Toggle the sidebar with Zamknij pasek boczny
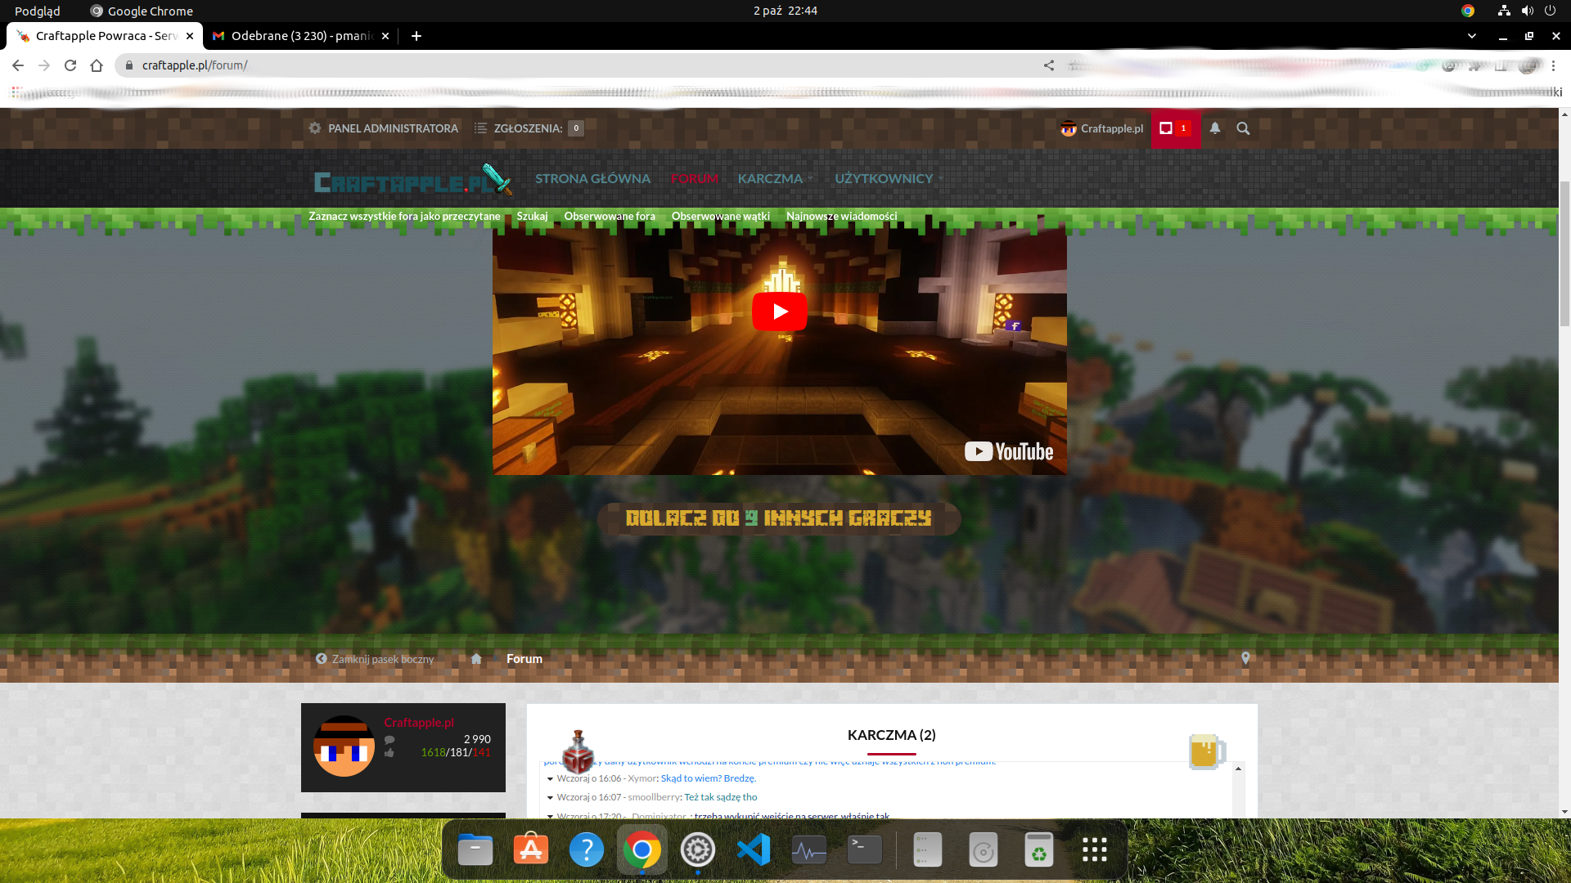Viewport: 1571px width, 883px height. (375, 658)
